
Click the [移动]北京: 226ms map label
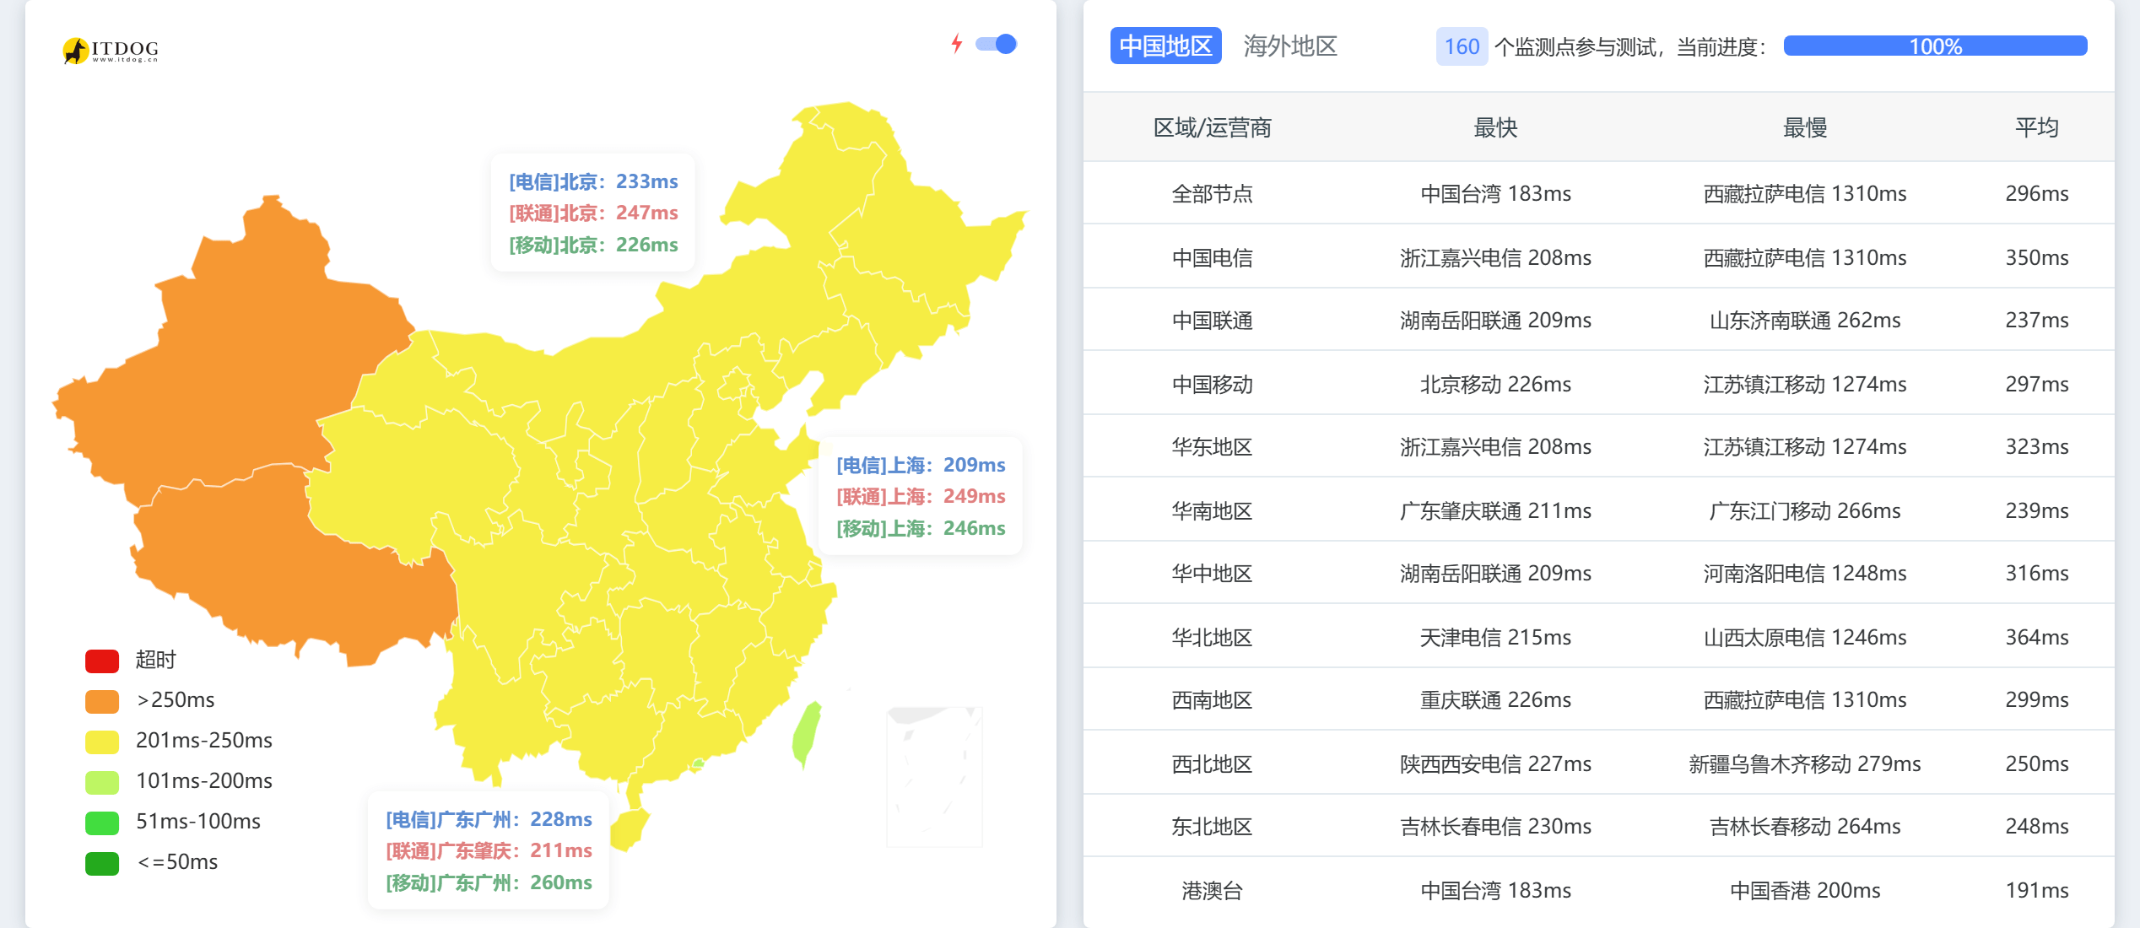(x=593, y=245)
